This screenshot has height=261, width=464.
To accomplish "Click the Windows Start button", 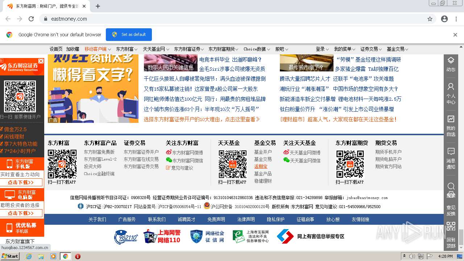I will click(x=10, y=256).
